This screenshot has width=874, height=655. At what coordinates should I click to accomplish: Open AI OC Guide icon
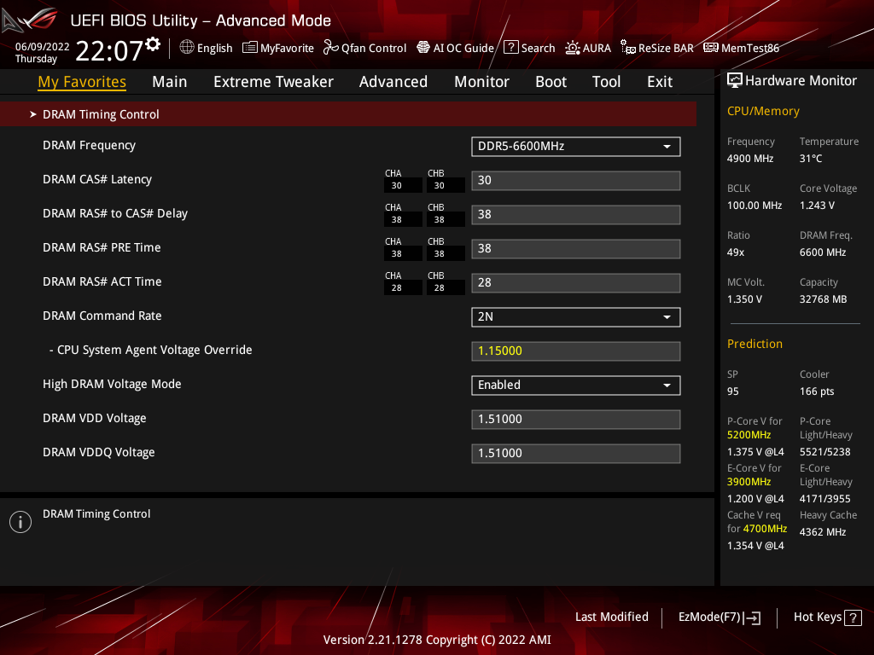(423, 48)
